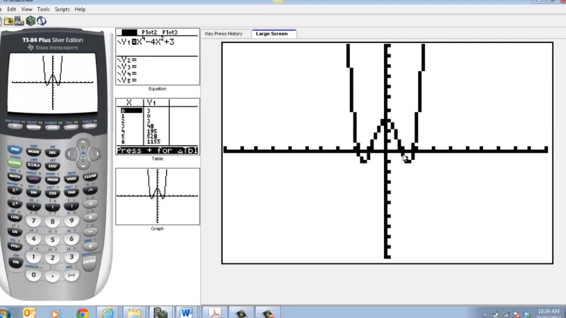Click the green cube toolbar icon
The height and width of the screenshot is (318, 566).
tap(31, 21)
